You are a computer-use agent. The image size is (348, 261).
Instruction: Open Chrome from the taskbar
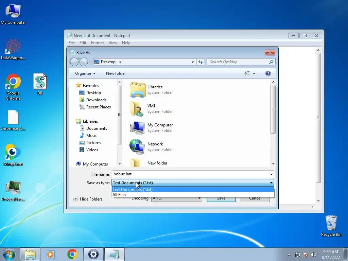tap(72, 254)
